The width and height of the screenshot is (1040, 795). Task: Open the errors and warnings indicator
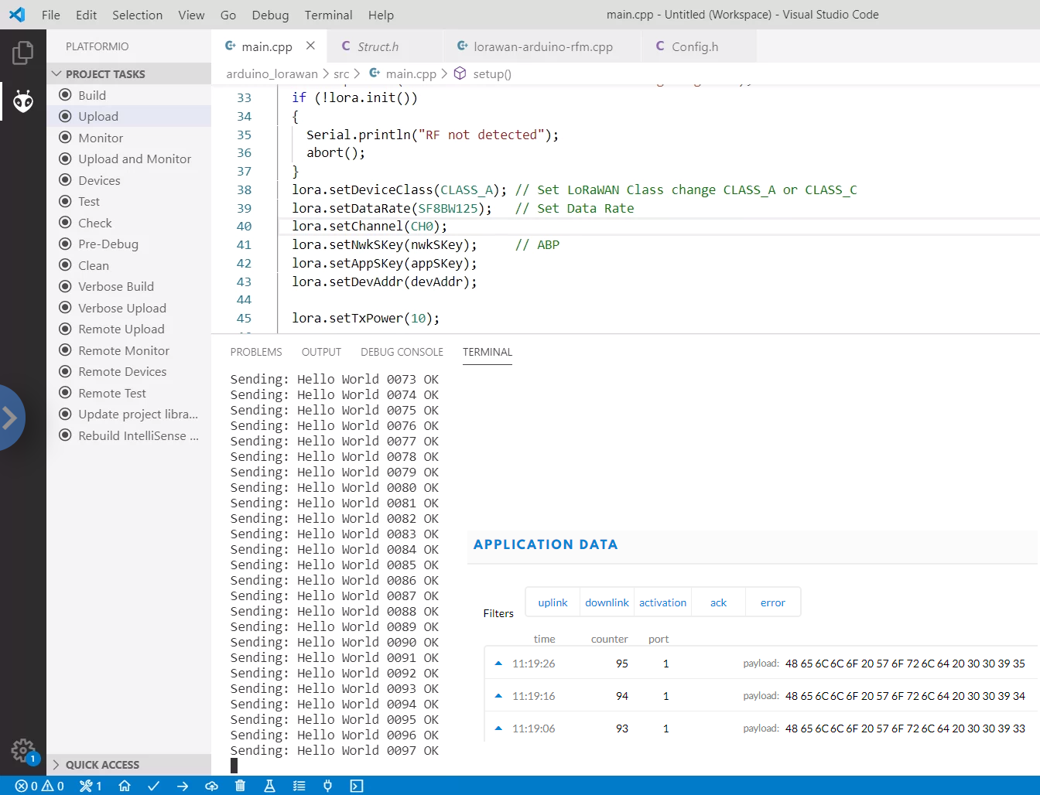(39, 786)
